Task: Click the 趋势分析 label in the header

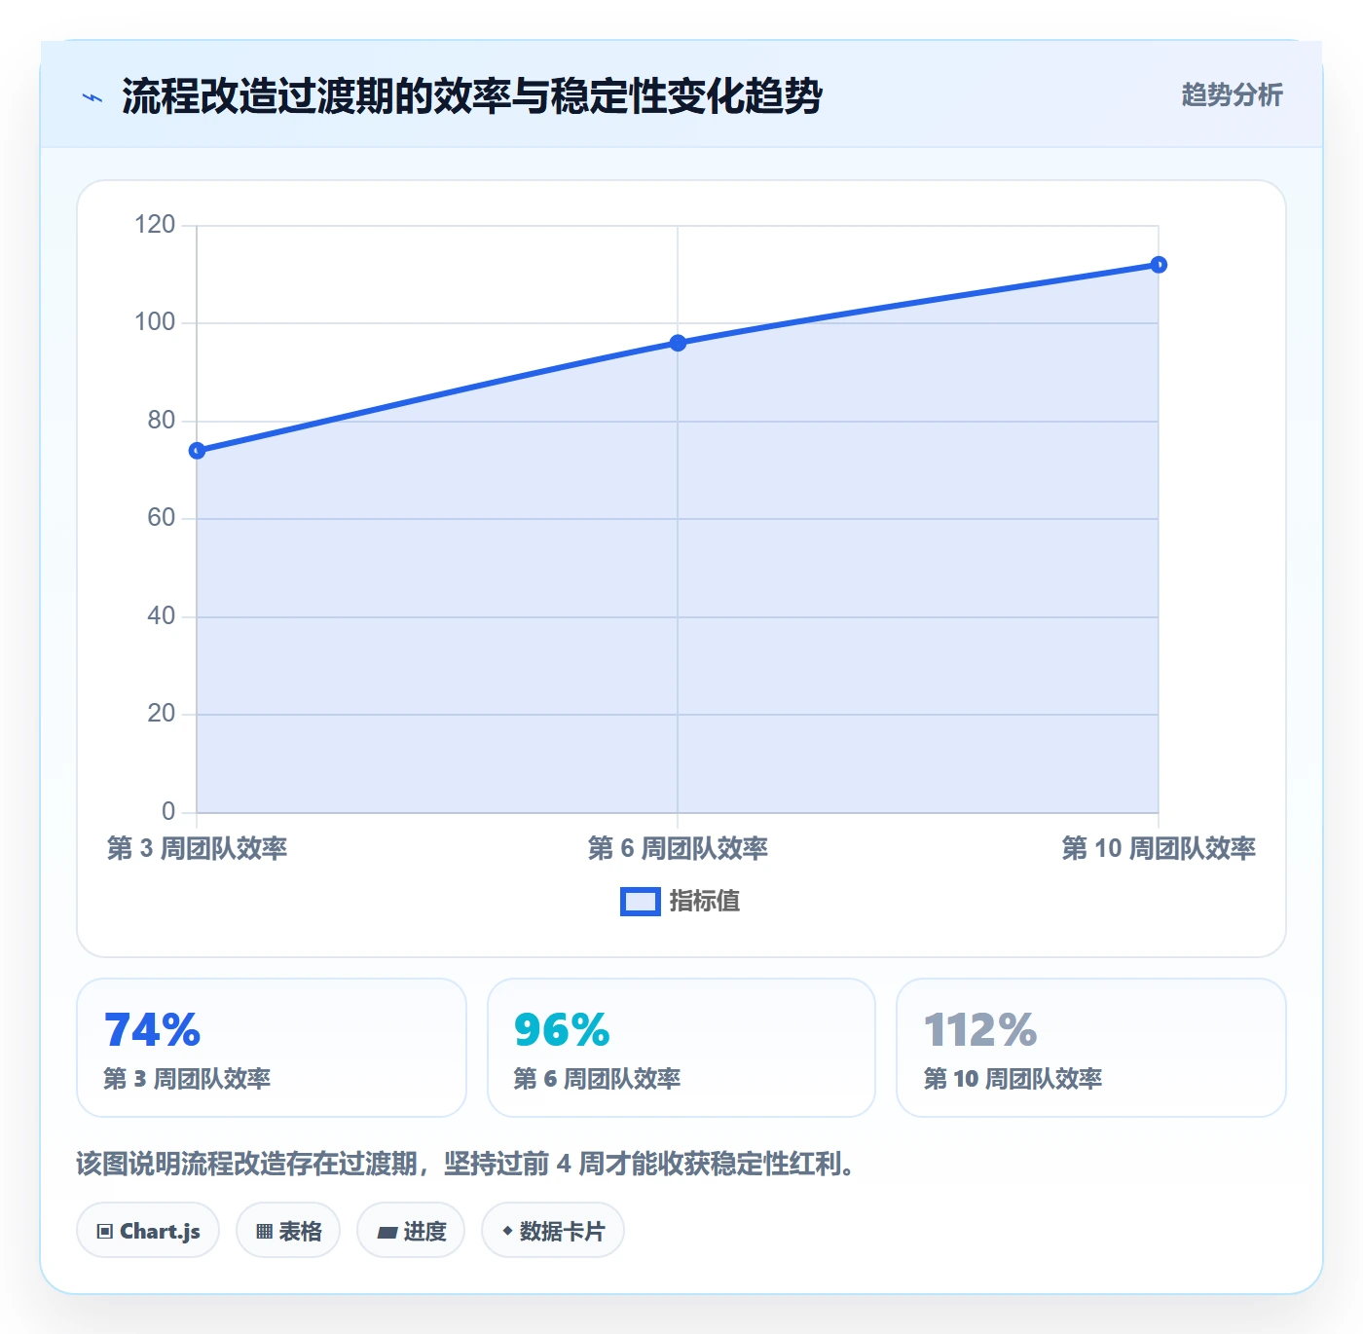Action: click(1232, 95)
